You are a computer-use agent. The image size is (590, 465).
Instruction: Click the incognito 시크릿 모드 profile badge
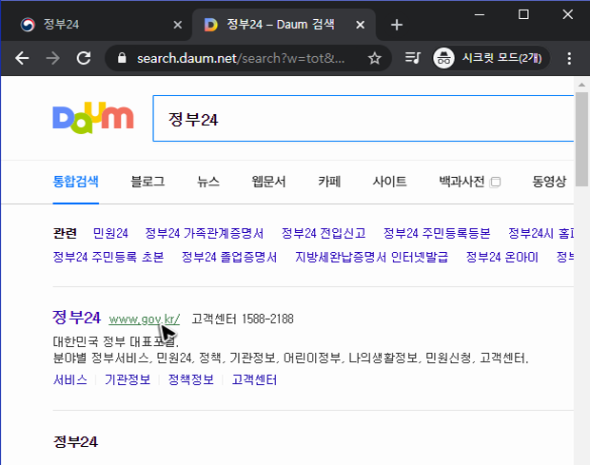[x=491, y=58]
